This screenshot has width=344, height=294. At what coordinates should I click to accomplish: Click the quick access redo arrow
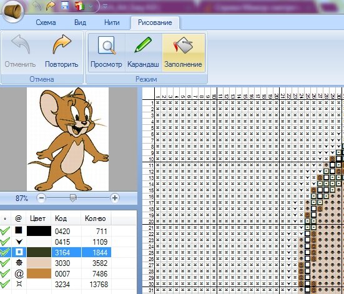(51, 6)
